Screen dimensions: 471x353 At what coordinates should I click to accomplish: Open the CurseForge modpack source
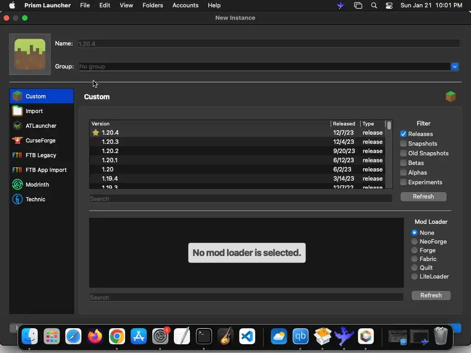41,140
